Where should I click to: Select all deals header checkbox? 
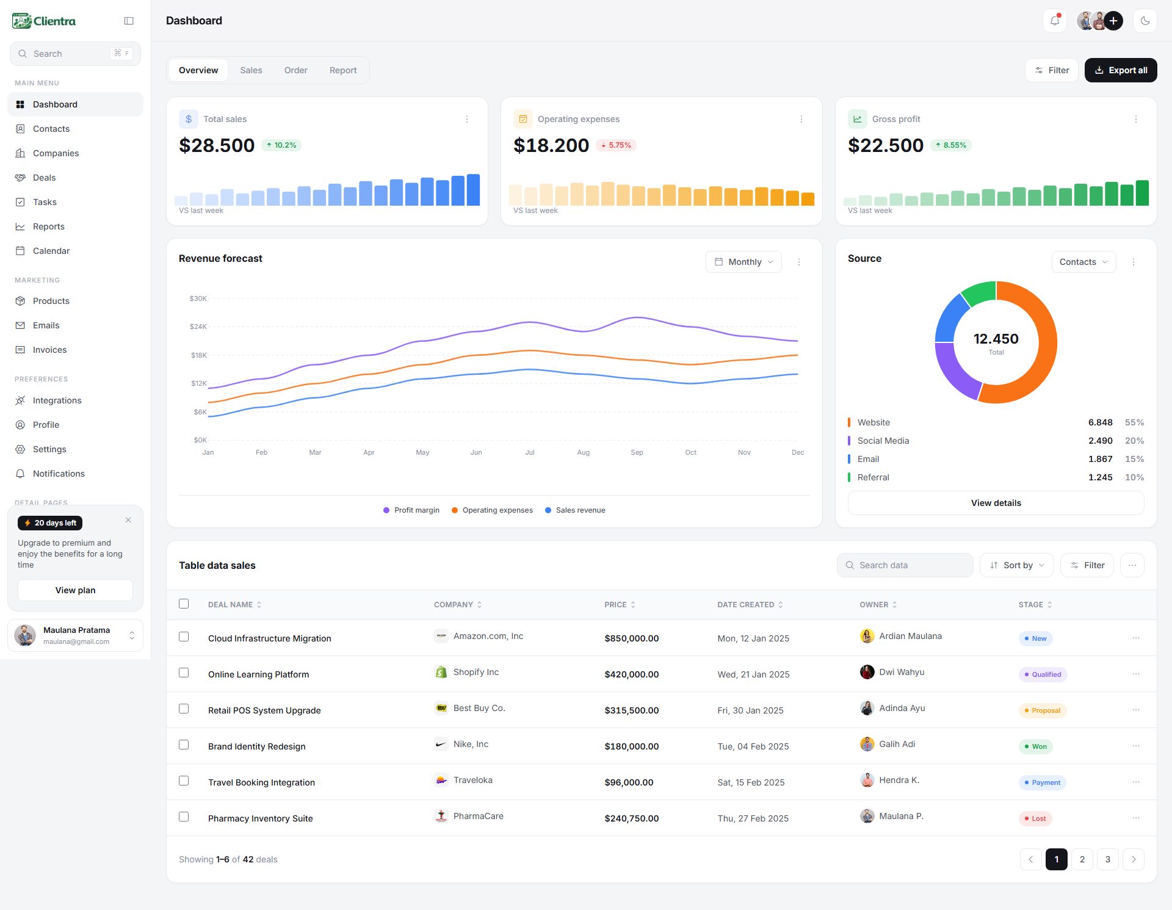[184, 604]
